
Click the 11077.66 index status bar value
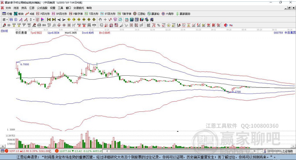point(66,151)
